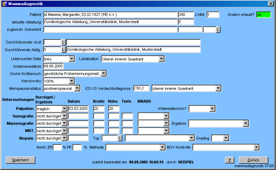This screenshot has height=170, width=276.
Task: Open lookup L for Durchführende Abtlg.
Action: point(63,50)
